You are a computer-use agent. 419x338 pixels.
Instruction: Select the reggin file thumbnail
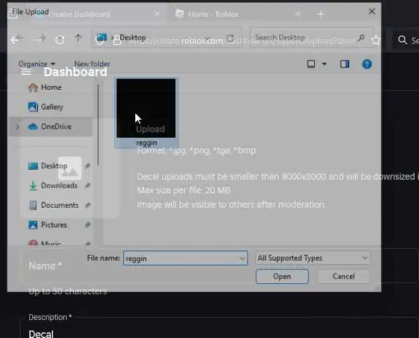coord(146,113)
